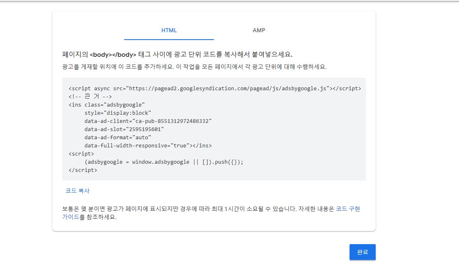Click the 광고를 게재할 위치에 instruction text
This screenshot has height=276, width=459.
[194, 67]
